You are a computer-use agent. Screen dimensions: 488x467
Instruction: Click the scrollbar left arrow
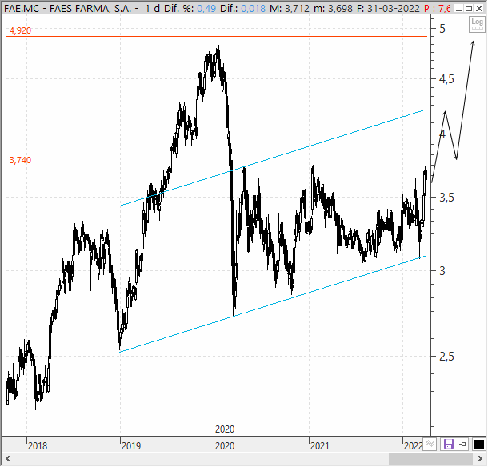pyautogui.click(x=8, y=458)
